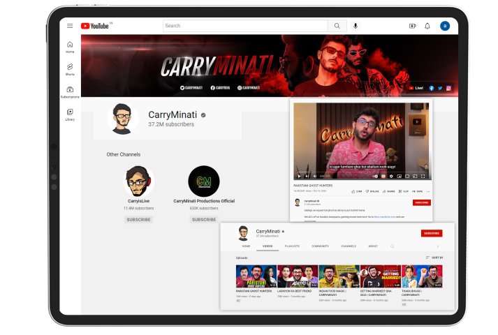Click the search magnifier button
Screen dimensions: 498x335
(x=337, y=26)
